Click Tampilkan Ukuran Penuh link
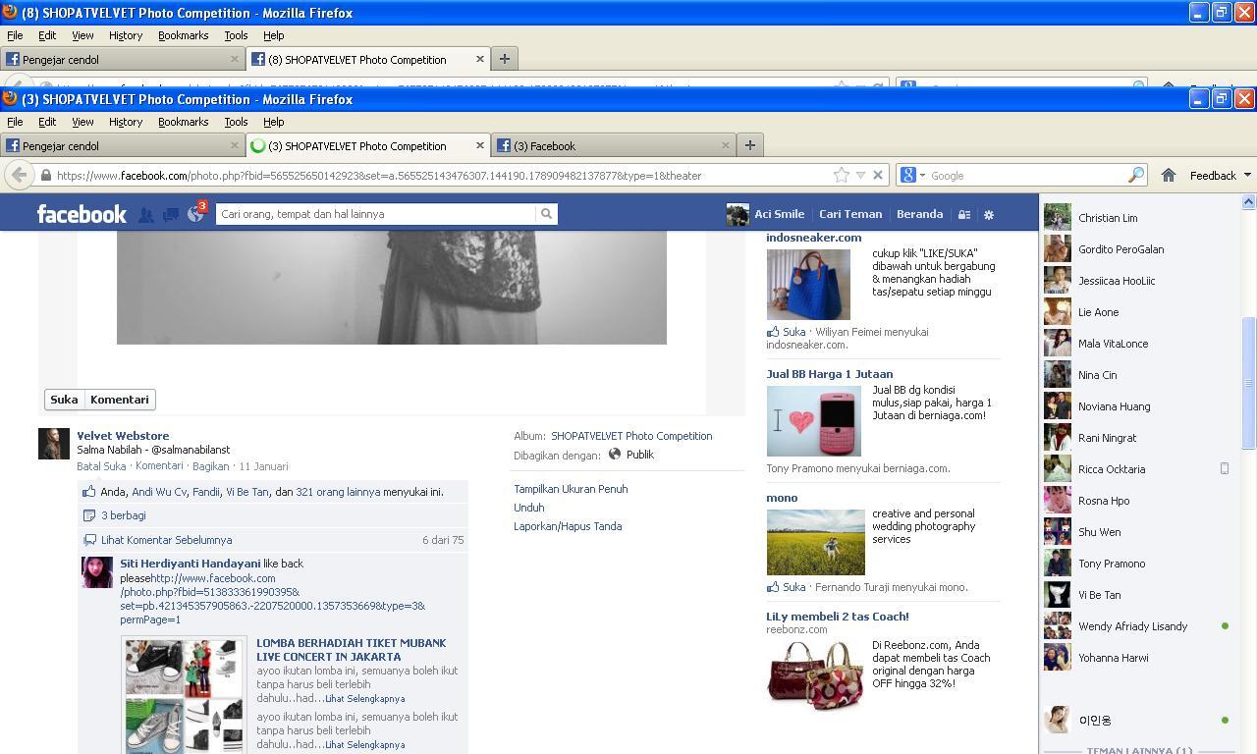Image resolution: width=1257 pixels, height=754 pixels. [x=571, y=489]
